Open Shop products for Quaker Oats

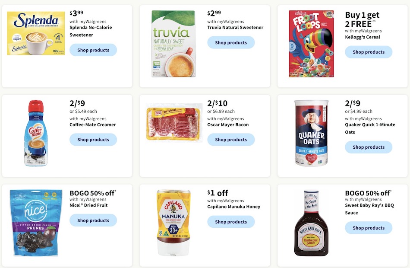click(369, 147)
